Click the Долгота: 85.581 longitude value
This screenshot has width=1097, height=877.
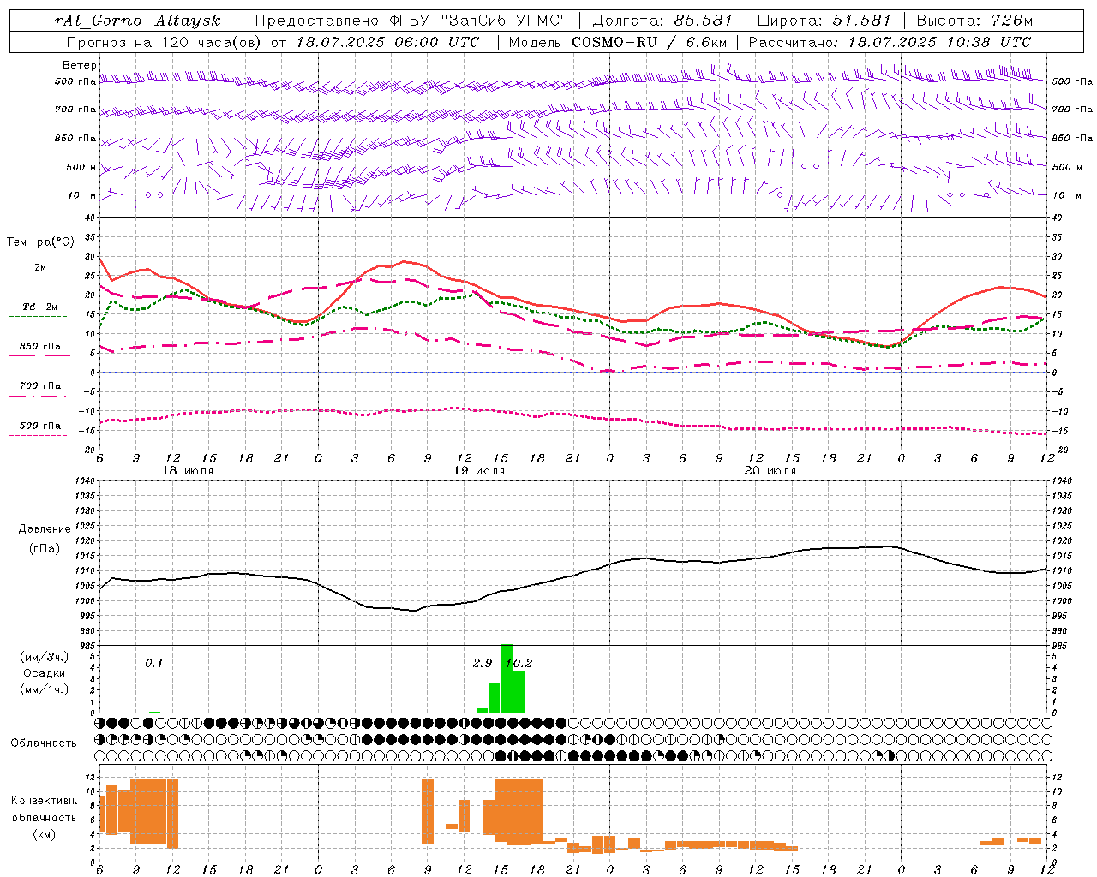point(662,21)
